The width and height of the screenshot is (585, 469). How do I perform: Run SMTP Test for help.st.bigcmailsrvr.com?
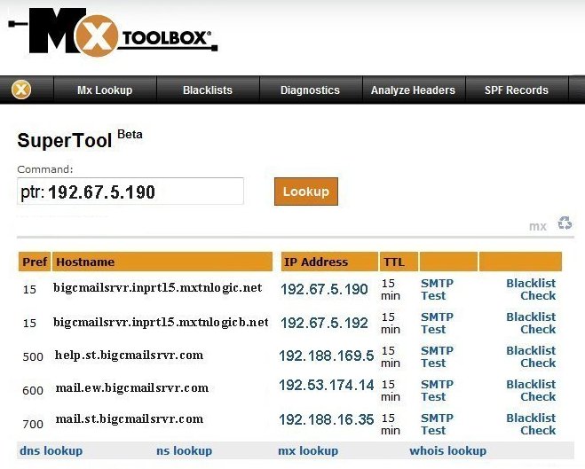[437, 356]
